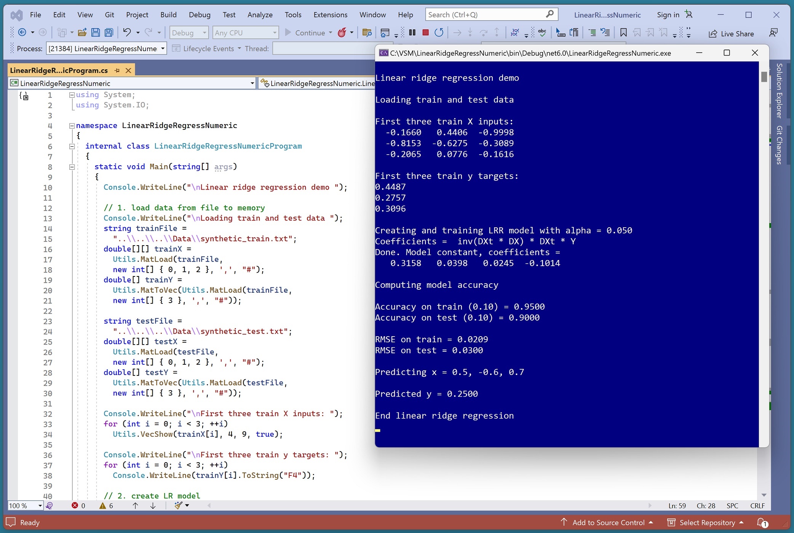Apply code changes via the Hot Reload flame icon
This screenshot has width=794, height=533.
coord(342,32)
